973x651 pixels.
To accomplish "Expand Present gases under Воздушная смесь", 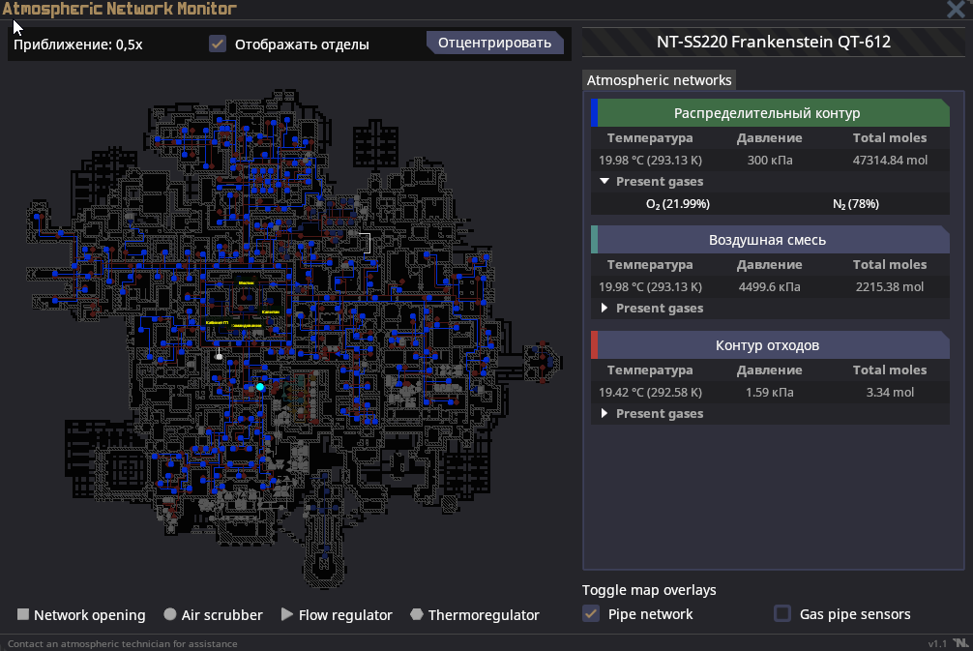I will 604,308.
